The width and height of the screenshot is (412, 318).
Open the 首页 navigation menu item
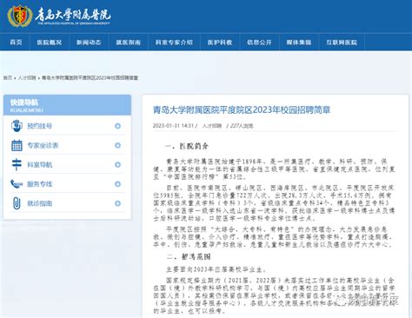16,43
